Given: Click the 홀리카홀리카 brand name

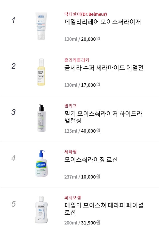Looking at the screenshot, I should [77, 60].
